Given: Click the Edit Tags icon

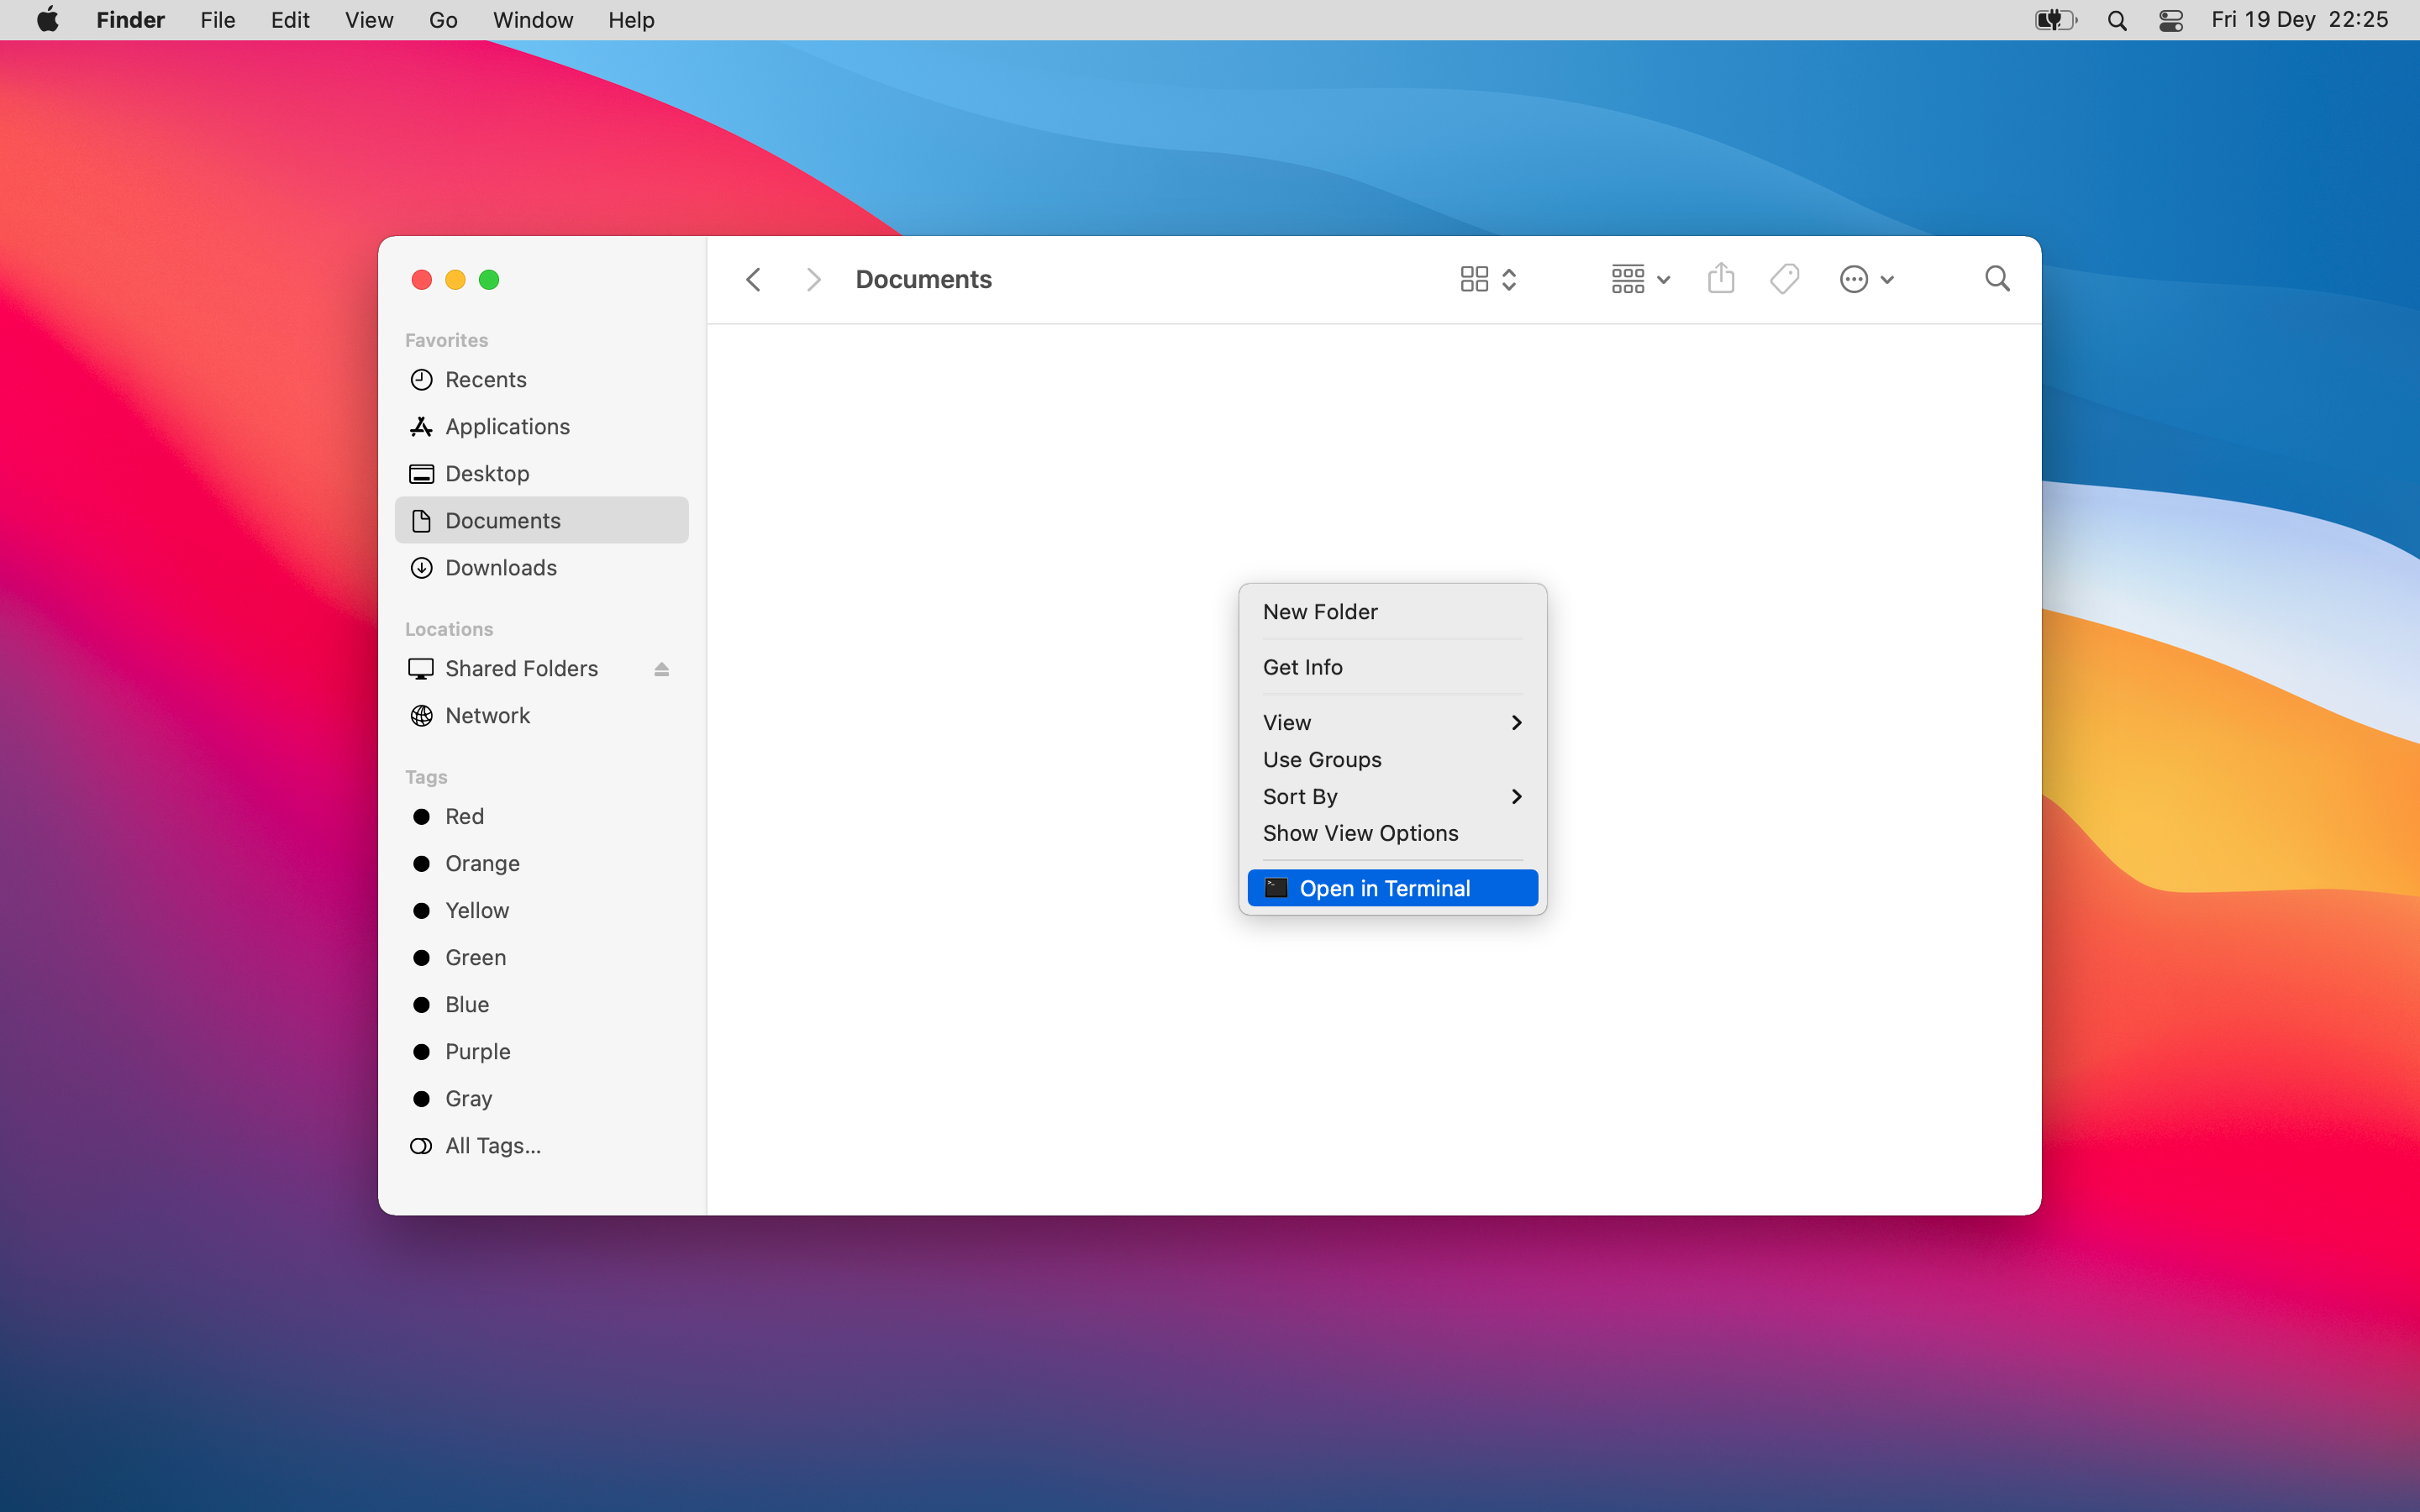Looking at the screenshot, I should click(x=1785, y=279).
